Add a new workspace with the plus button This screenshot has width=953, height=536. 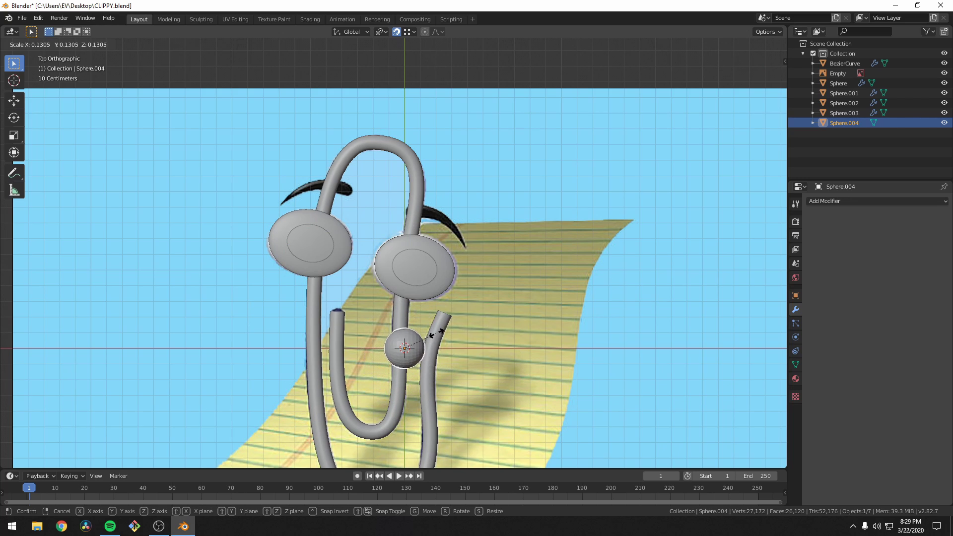[x=472, y=19]
